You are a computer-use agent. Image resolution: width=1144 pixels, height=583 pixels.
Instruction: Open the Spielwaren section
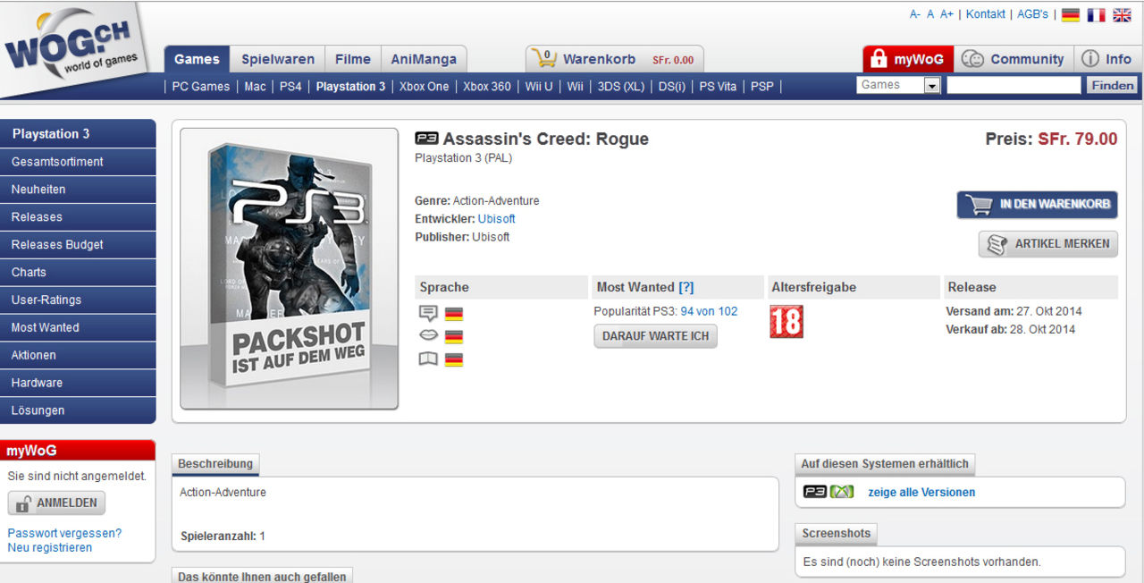[277, 58]
